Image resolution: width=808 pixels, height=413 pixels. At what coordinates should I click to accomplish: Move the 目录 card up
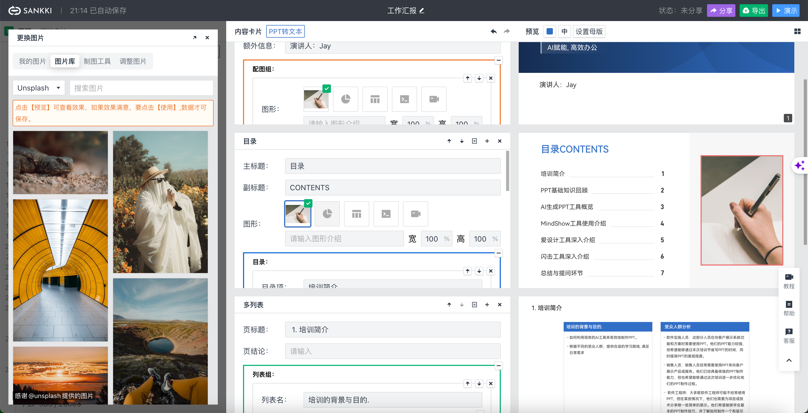449,141
